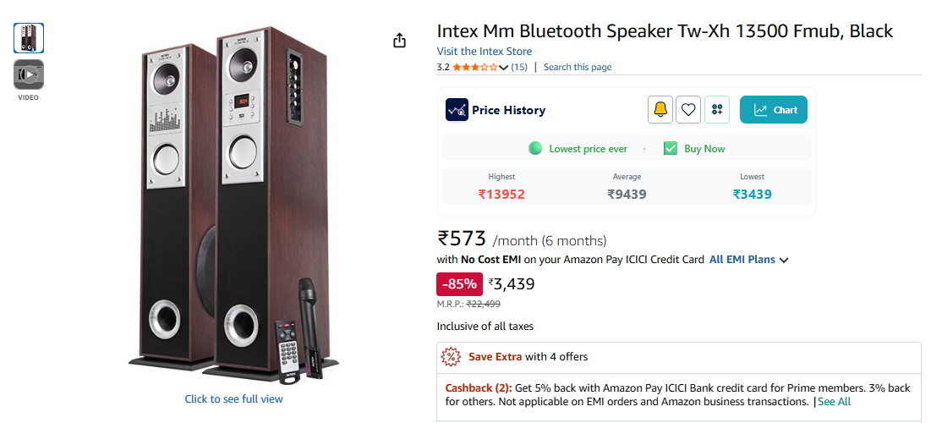The width and height of the screenshot is (942, 423).
Task: Click the star rating icons
Action: pyautogui.click(x=475, y=67)
